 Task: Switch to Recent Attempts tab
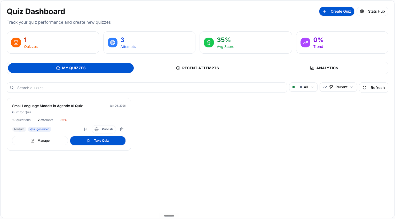(x=198, y=68)
